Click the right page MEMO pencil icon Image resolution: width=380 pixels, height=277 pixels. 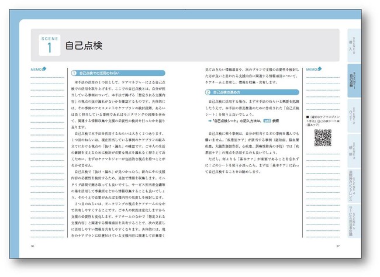(x=320, y=69)
